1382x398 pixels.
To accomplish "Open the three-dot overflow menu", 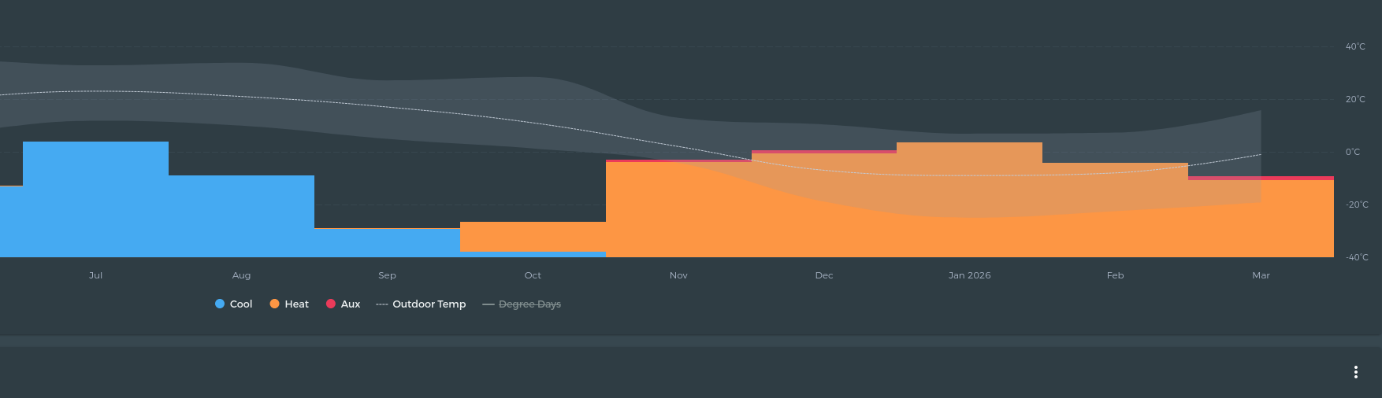I will [1355, 372].
